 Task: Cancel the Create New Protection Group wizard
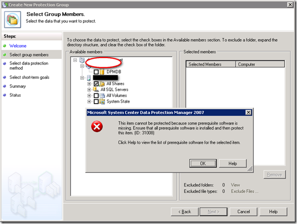244,212
